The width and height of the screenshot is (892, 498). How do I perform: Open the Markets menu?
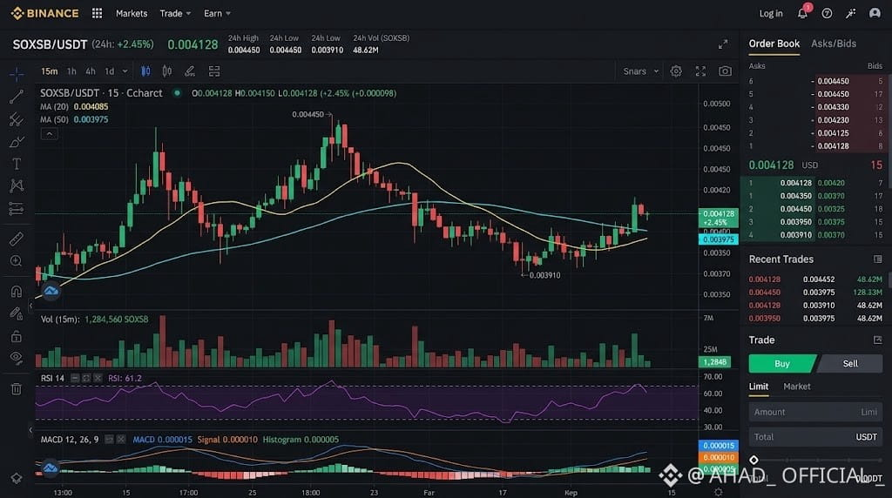coord(132,13)
